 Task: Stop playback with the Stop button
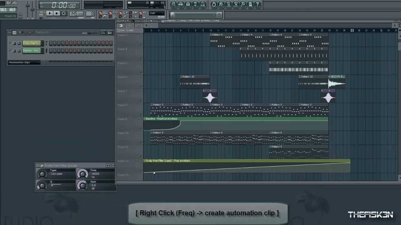(56, 13)
